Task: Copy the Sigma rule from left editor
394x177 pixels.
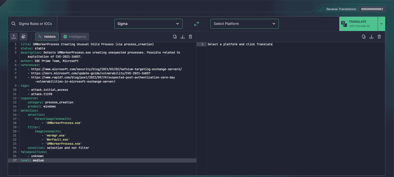Action: point(175,37)
